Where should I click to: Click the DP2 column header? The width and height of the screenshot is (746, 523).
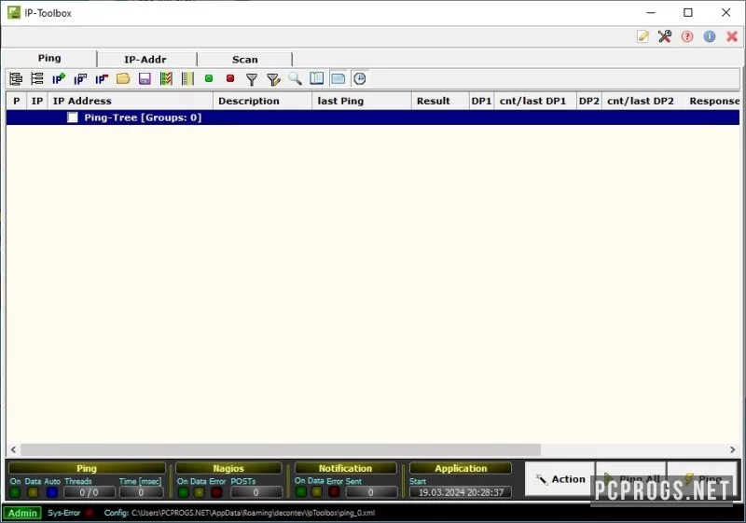(589, 101)
